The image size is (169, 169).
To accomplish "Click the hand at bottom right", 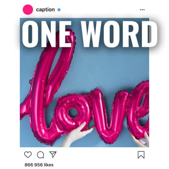I will coord(142,140).
